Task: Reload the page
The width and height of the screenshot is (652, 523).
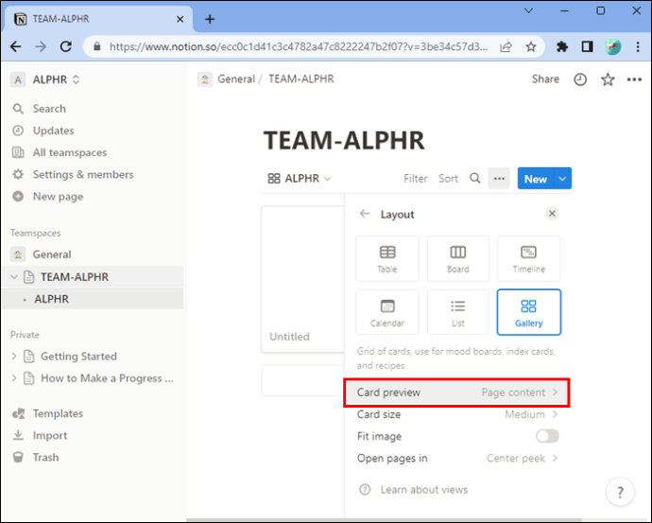Action: [x=66, y=46]
